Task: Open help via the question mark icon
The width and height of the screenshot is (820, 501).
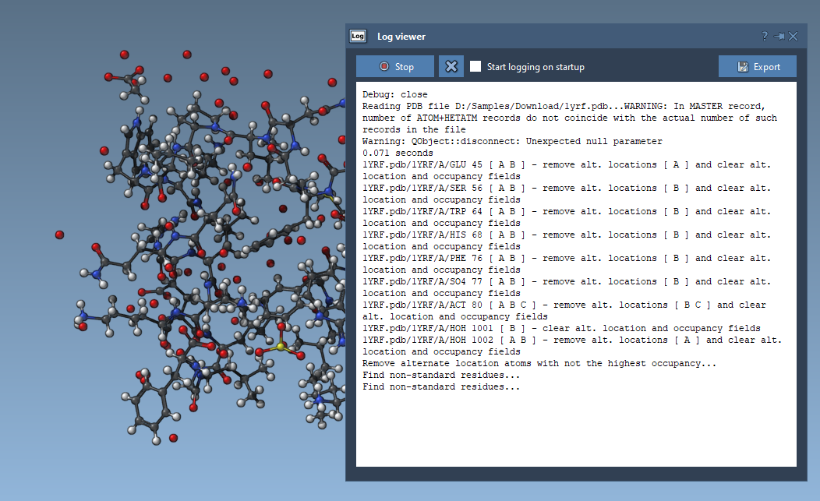Action: pos(765,37)
